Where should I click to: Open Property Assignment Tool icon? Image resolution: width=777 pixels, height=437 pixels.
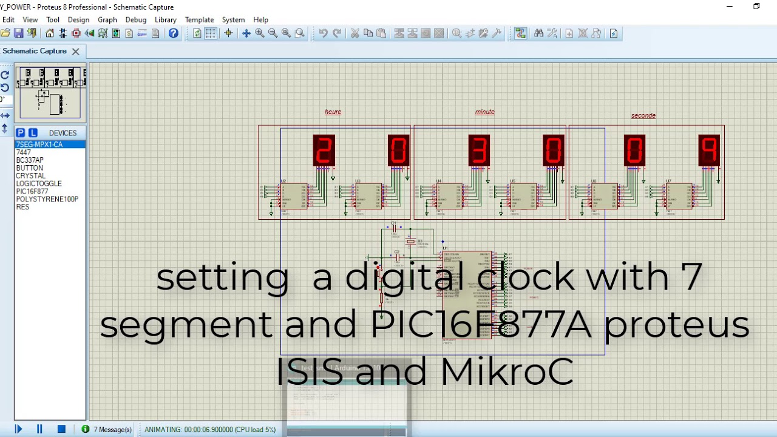tap(552, 33)
